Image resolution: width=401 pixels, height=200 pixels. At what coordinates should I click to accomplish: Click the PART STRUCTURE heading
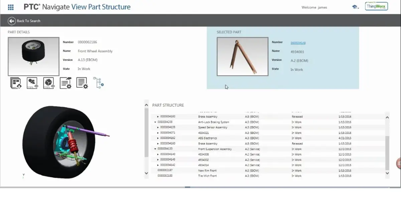click(x=168, y=105)
